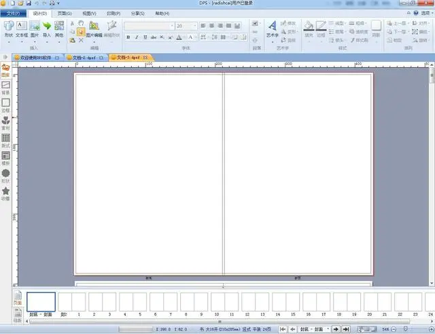
Task: Open the 版式 layout grid panel in sidebar
Action: [5, 141]
